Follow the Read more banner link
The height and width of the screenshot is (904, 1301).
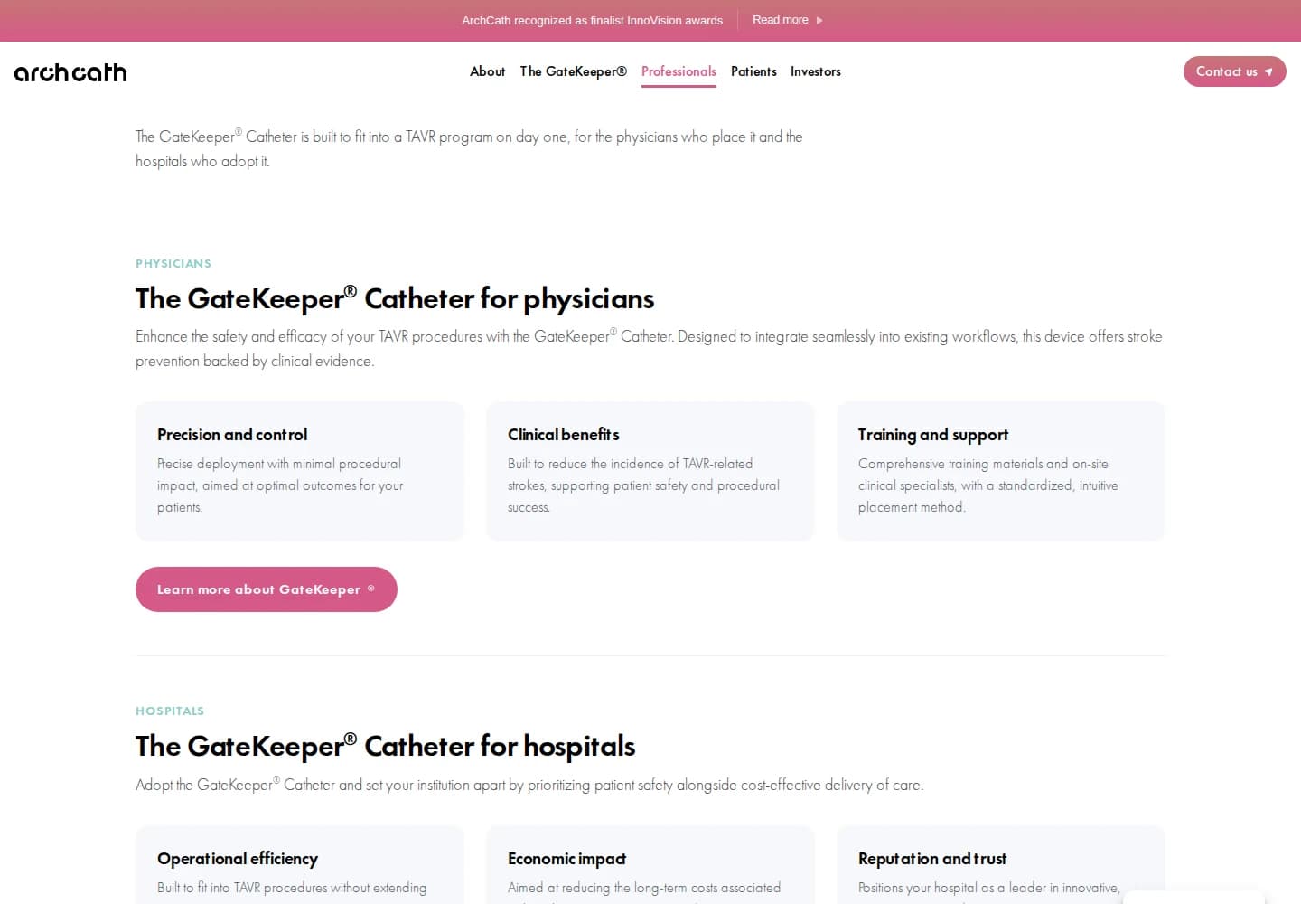coord(787,20)
